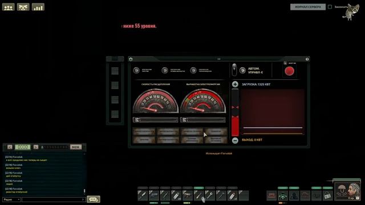Select the firearm in hotbar slot five

[188, 195]
